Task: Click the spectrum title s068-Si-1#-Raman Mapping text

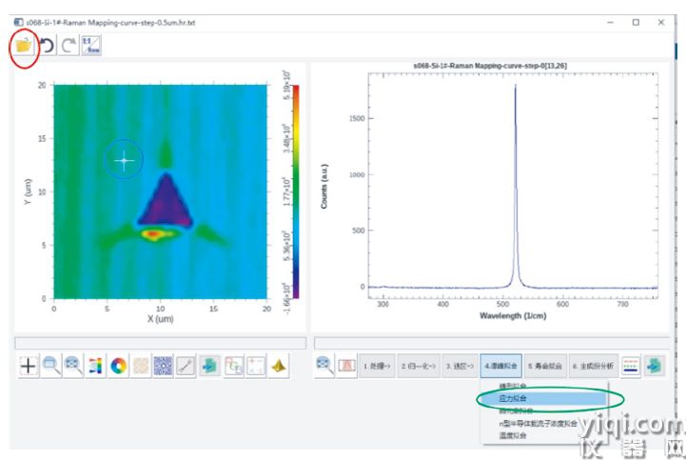Action: 490,66
